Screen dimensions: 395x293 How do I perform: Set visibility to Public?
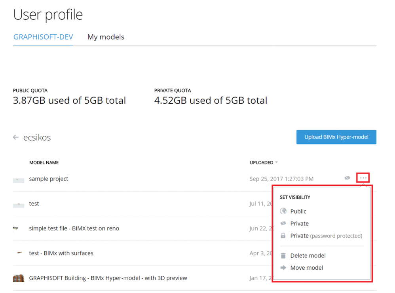point(298,211)
